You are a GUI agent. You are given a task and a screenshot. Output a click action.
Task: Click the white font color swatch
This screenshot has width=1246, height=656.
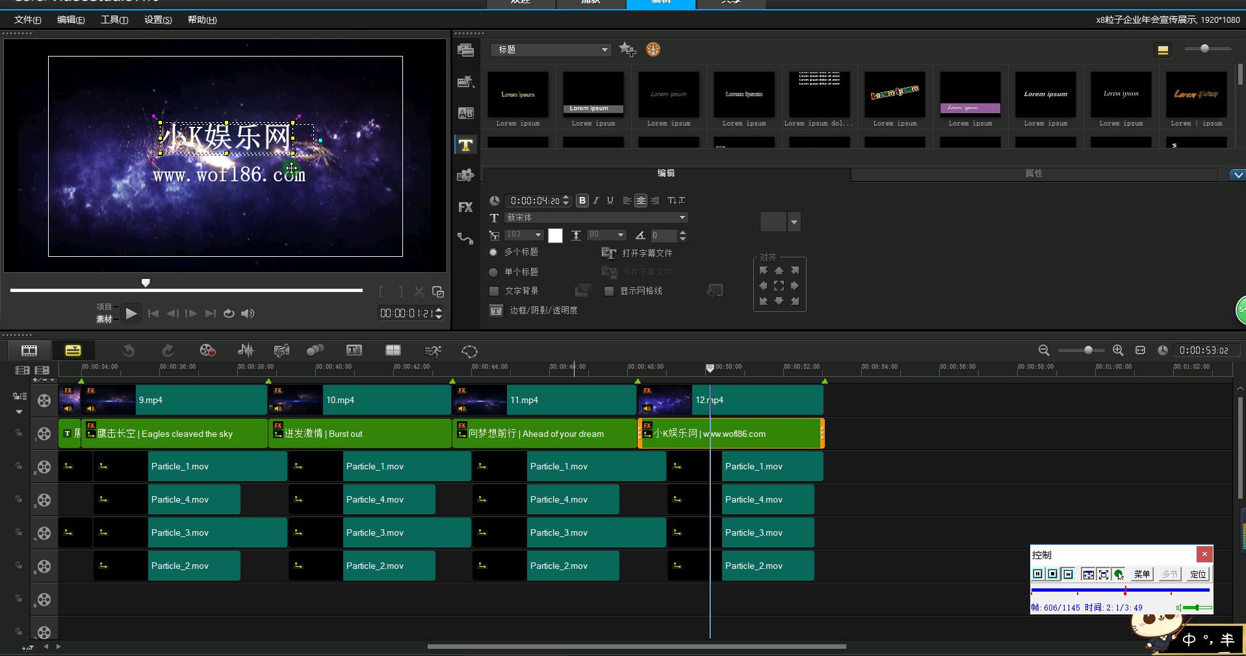pos(555,235)
